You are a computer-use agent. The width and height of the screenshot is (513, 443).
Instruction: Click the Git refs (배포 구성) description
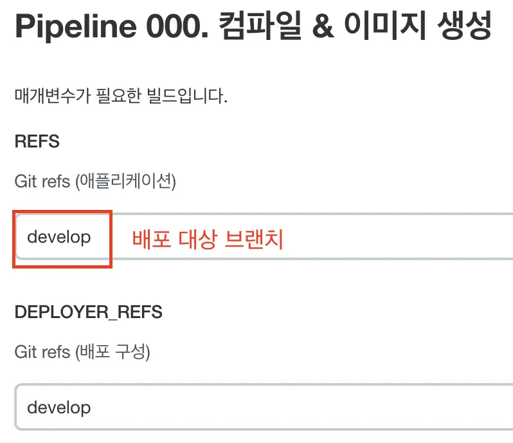click(82, 352)
